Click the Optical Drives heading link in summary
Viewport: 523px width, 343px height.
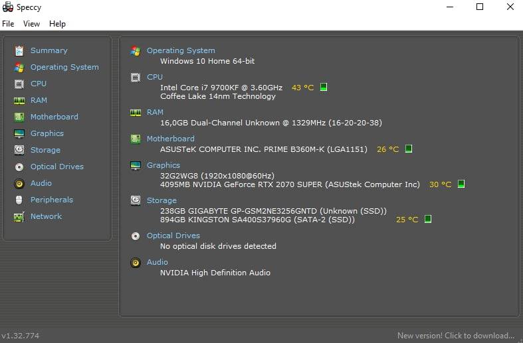[173, 236]
